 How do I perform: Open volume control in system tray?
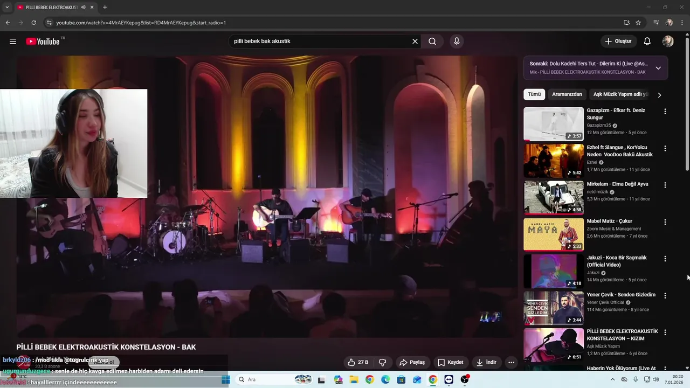[x=656, y=379]
